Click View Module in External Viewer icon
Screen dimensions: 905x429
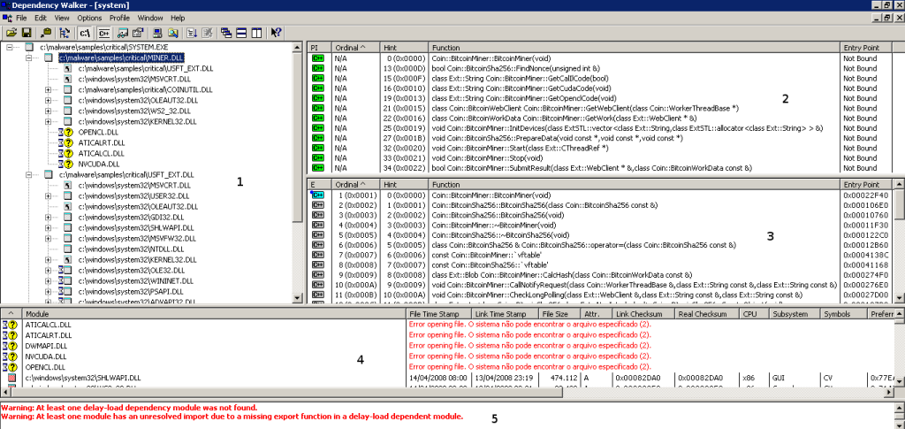(x=122, y=33)
